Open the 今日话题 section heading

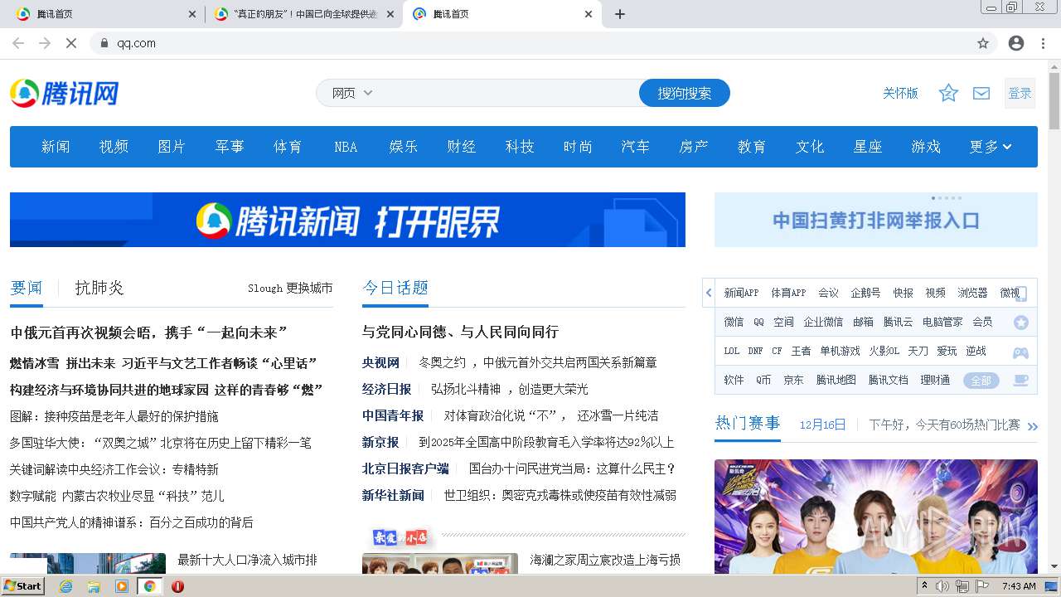[395, 288]
